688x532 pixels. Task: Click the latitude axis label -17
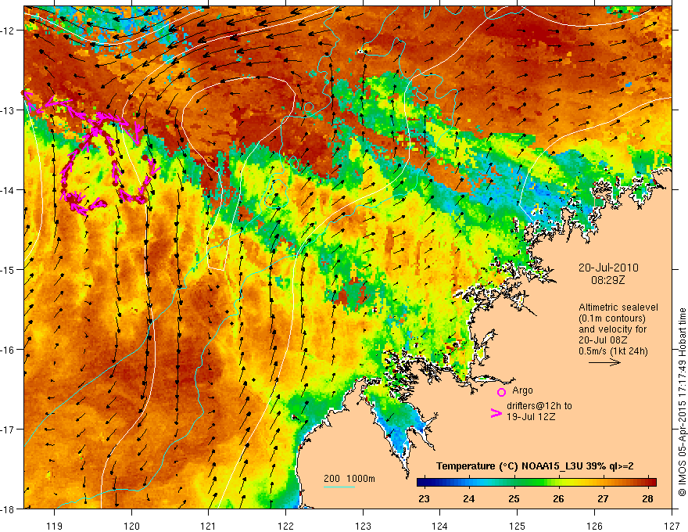coord(8,429)
